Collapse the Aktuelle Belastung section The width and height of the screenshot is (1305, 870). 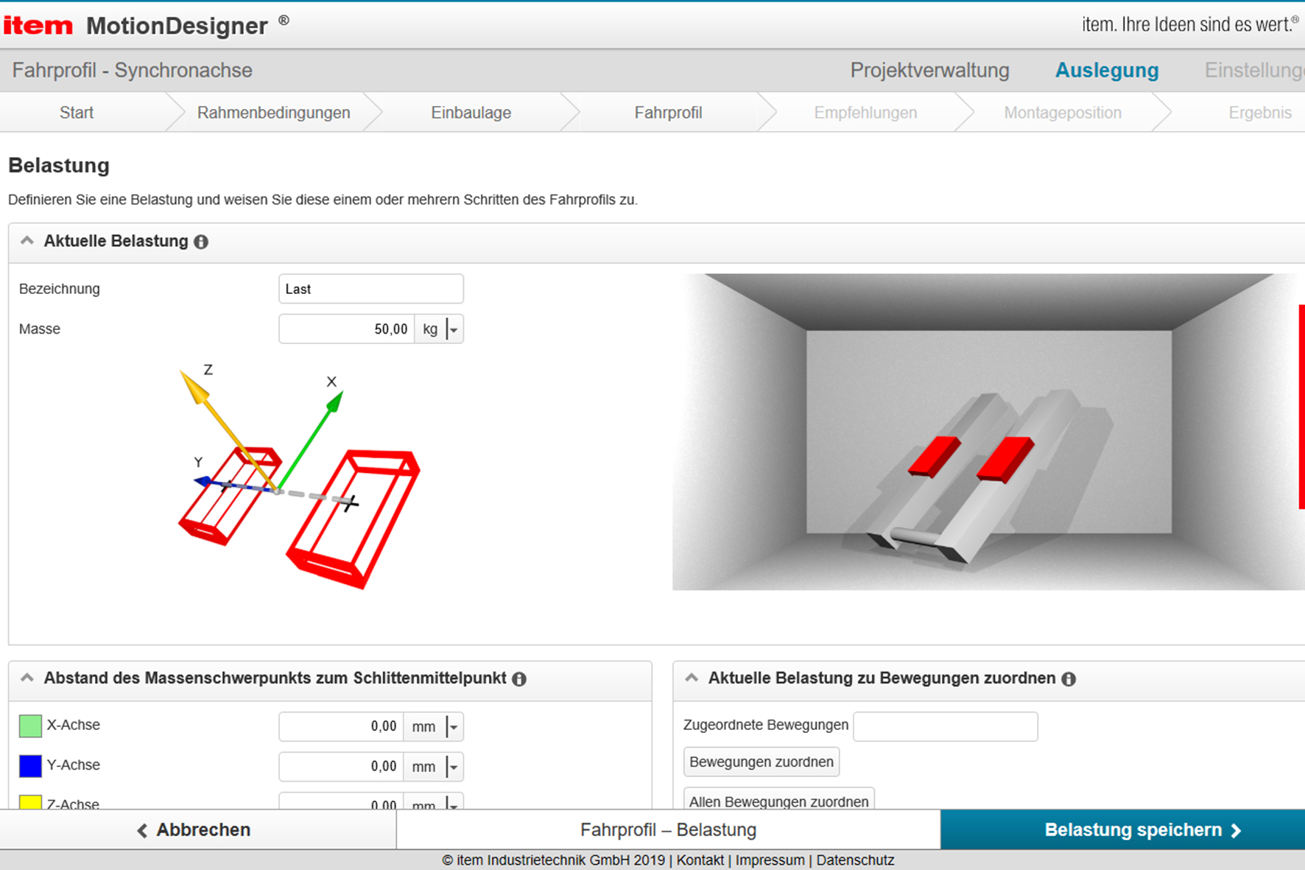pyautogui.click(x=27, y=241)
